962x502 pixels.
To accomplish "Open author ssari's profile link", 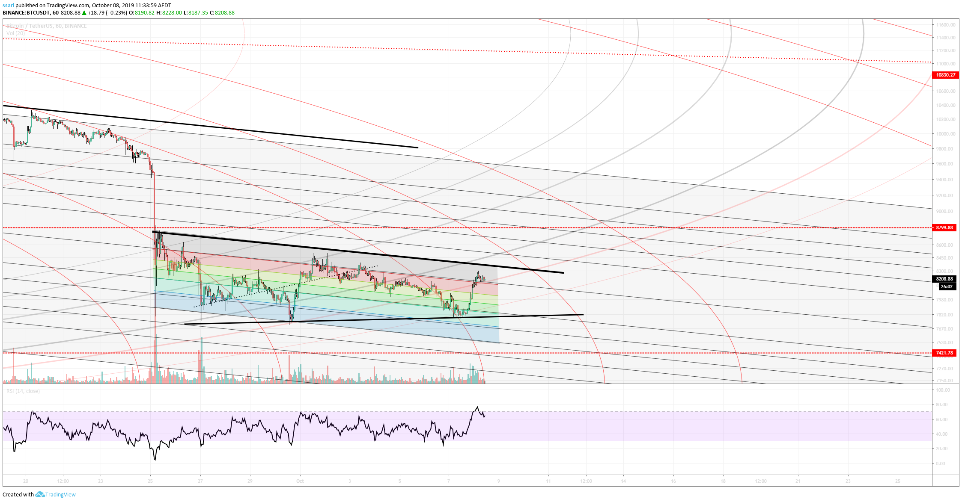I will 9,5.
